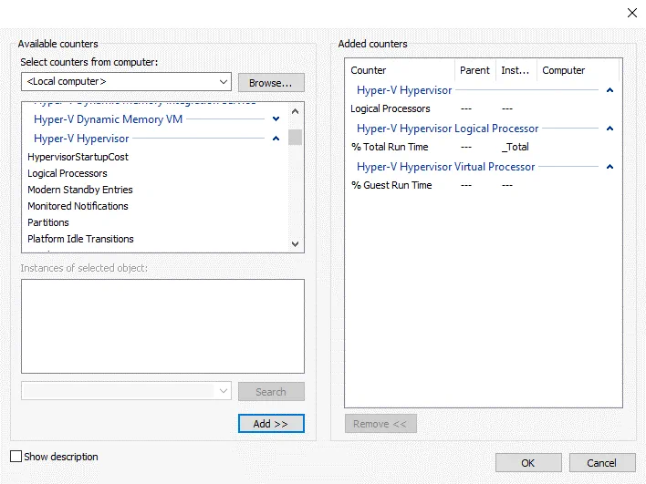
Task: Collapse Hyper-V Hypervisor Virtual Processor added group
Action: pos(610,167)
